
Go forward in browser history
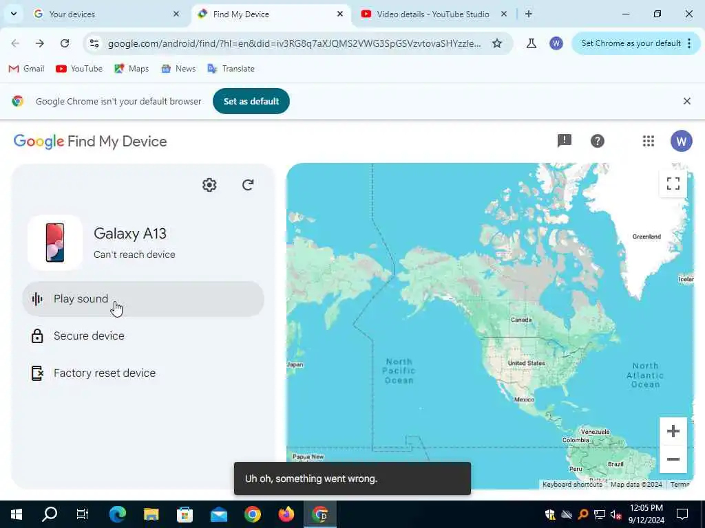tap(40, 43)
